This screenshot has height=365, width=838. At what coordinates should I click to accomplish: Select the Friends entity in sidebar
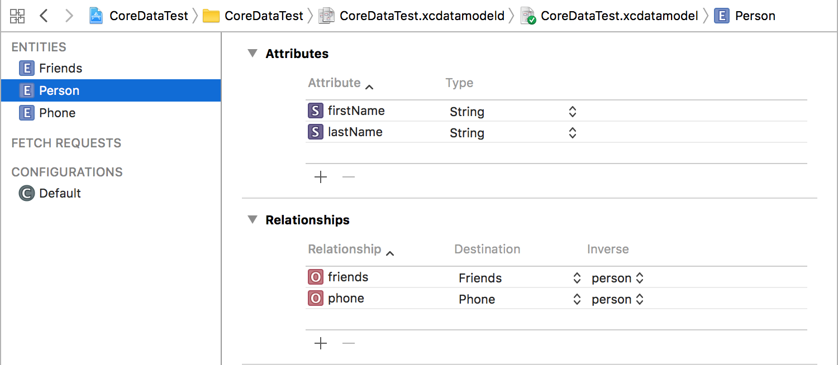pos(60,68)
